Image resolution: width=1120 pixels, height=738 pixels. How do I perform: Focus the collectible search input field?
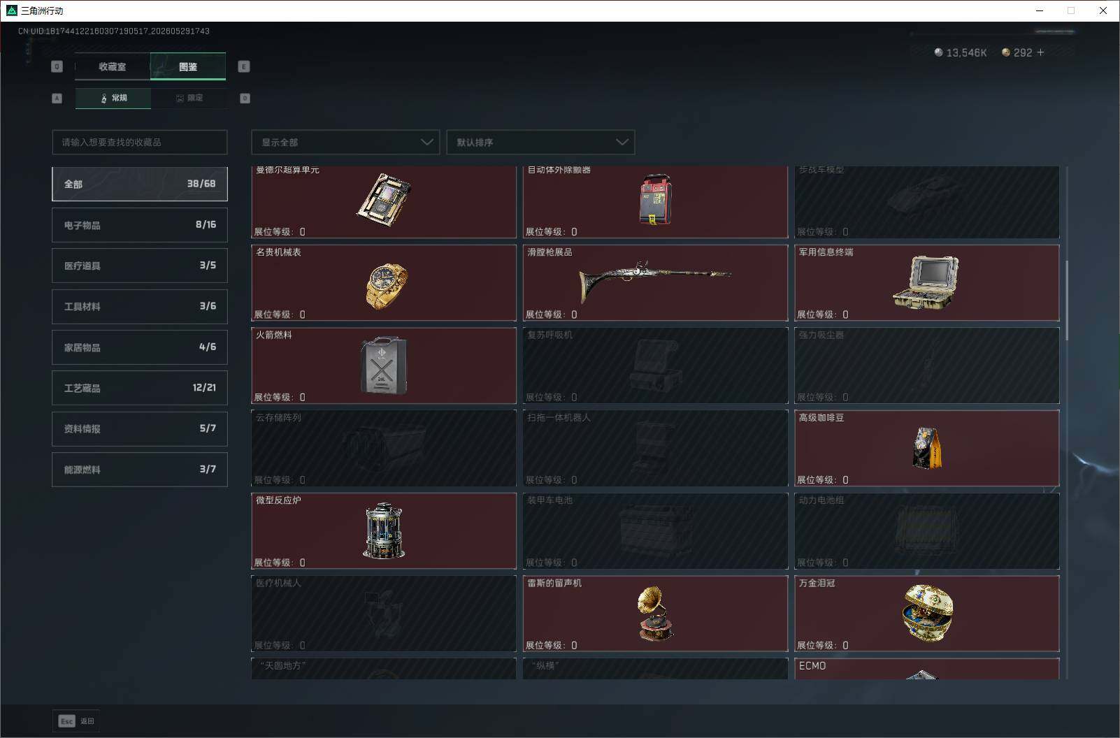[x=140, y=142]
